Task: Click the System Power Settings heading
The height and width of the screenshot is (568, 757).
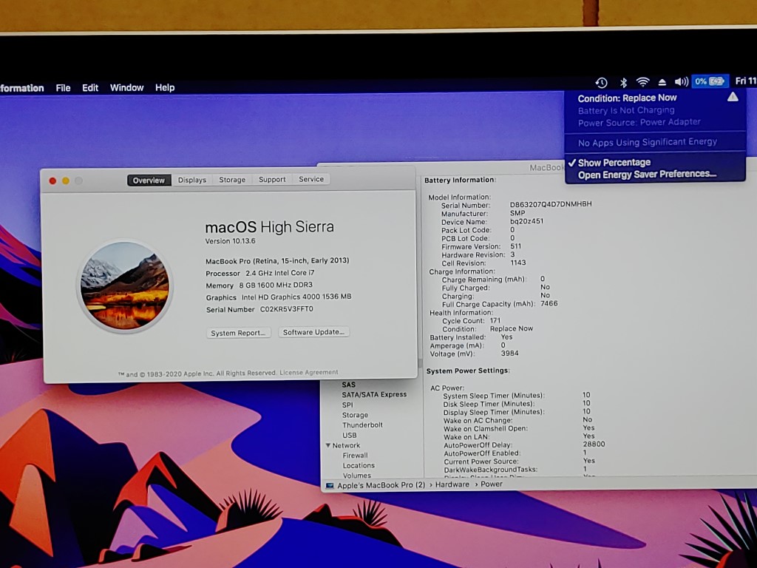Action: pos(468,371)
